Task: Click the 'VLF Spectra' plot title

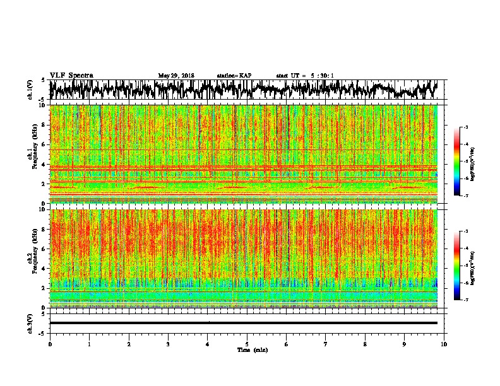Action: 71,76
